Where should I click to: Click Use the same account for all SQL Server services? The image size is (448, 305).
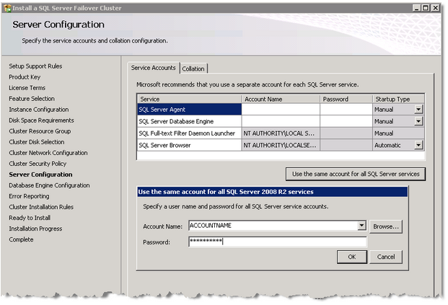tap(356, 174)
